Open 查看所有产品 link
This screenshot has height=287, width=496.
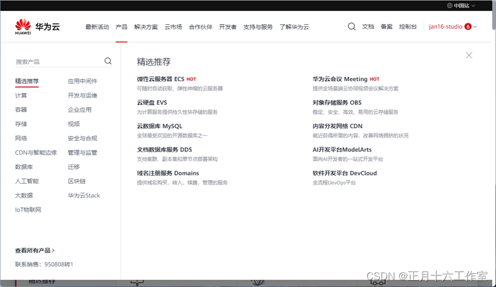[x=35, y=250]
